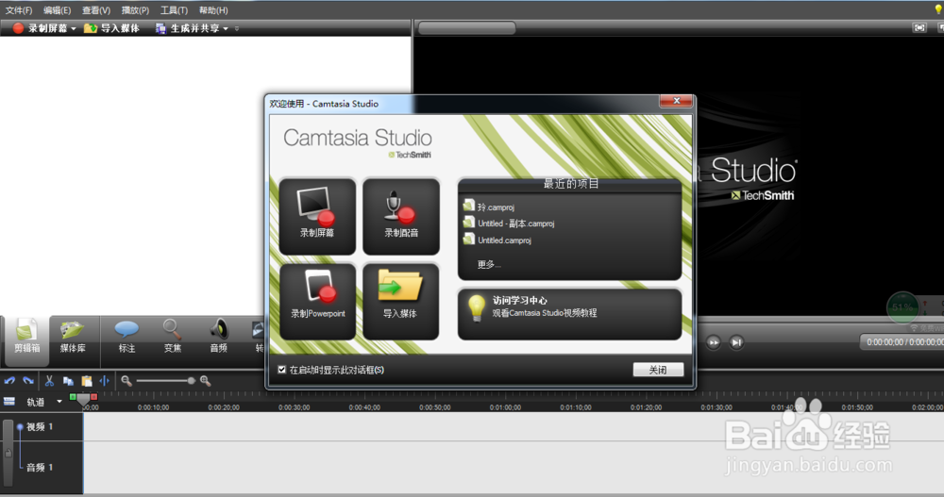944x497 pixels.
Task: Select the 媒体库 tab
Action: pos(73,337)
